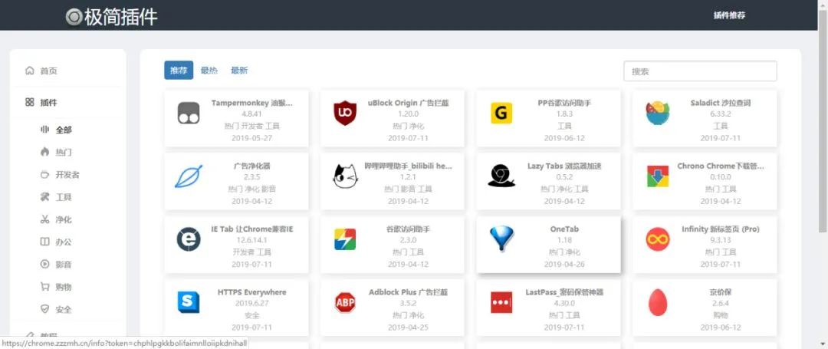828x349 pixels.
Task: Switch to the 最新 tab
Action: tap(239, 71)
